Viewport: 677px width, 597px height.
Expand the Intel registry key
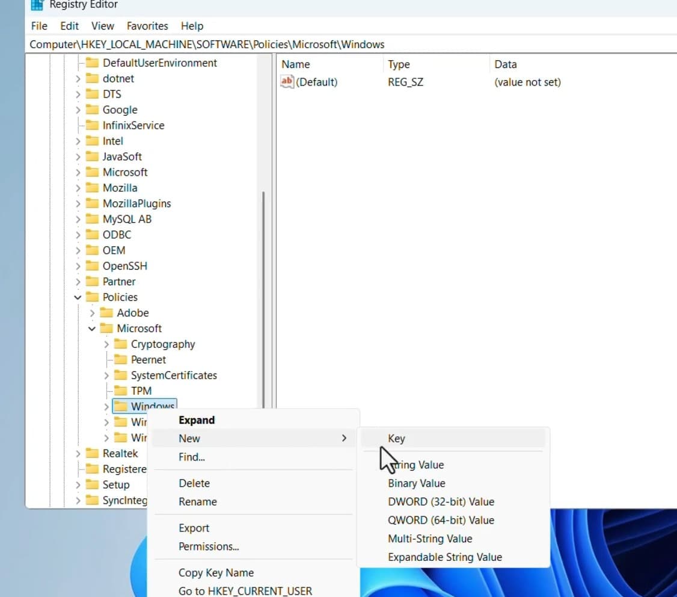78,141
